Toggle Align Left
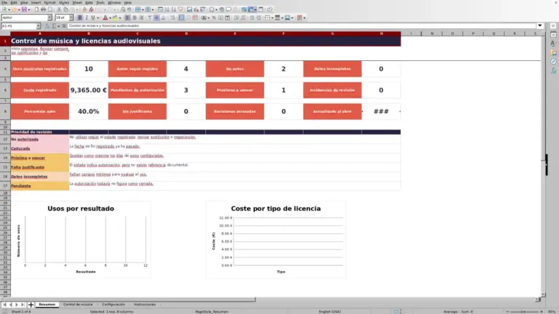 coord(127,17)
